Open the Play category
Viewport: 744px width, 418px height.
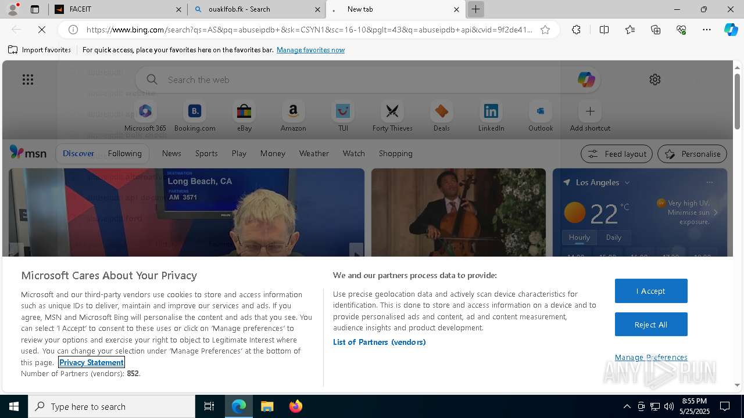coord(239,153)
